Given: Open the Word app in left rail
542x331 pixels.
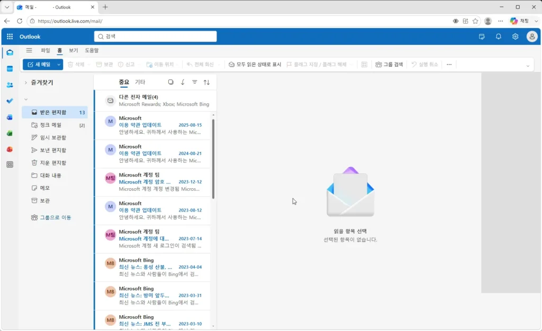Looking at the screenshot, I should pos(10,117).
